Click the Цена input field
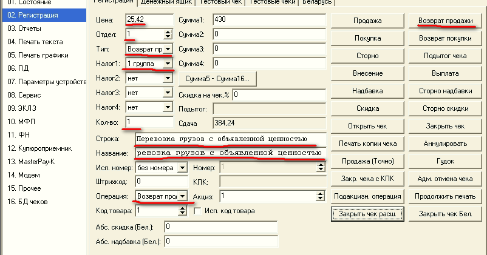This screenshot has width=487, height=255. 149,19
